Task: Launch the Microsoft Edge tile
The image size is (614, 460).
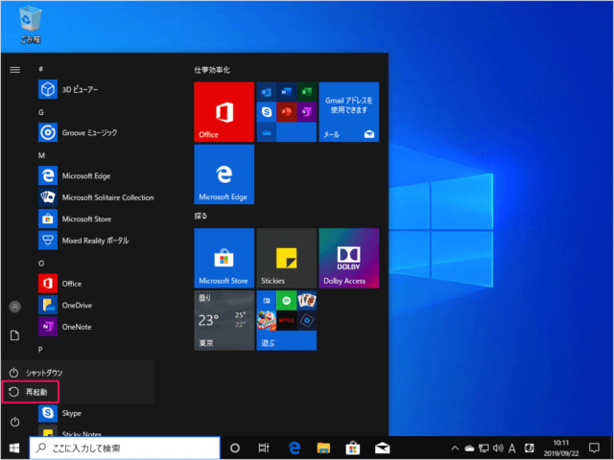Action: (224, 173)
